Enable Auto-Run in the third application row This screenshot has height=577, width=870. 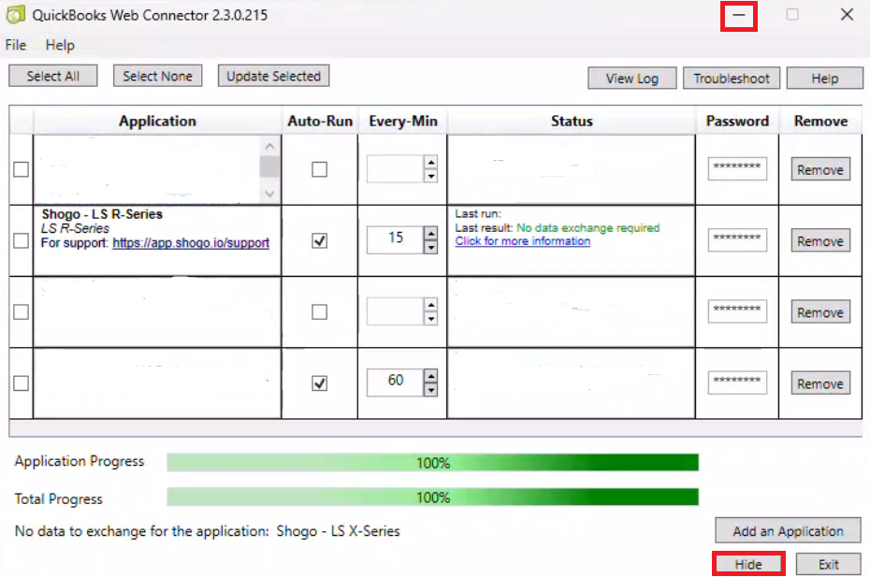point(320,311)
